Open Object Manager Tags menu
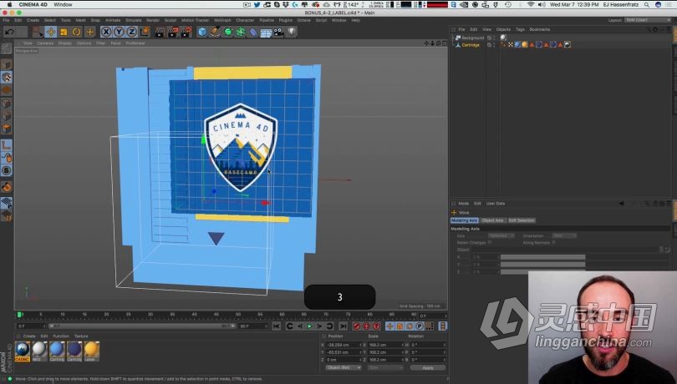This screenshot has width=677, height=384. coord(520,29)
